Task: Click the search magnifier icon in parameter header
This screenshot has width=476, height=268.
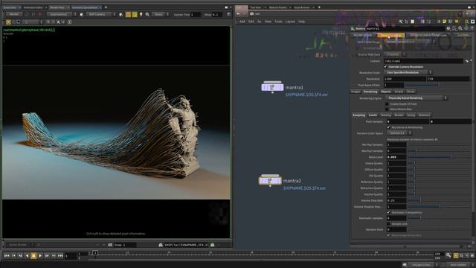Action: click(x=460, y=28)
